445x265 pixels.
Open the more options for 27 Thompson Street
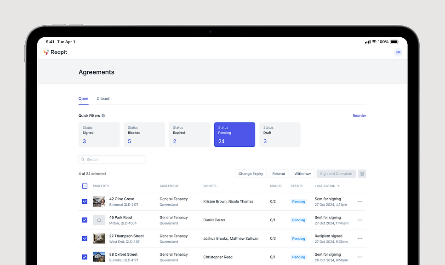[x=360, y=238]
